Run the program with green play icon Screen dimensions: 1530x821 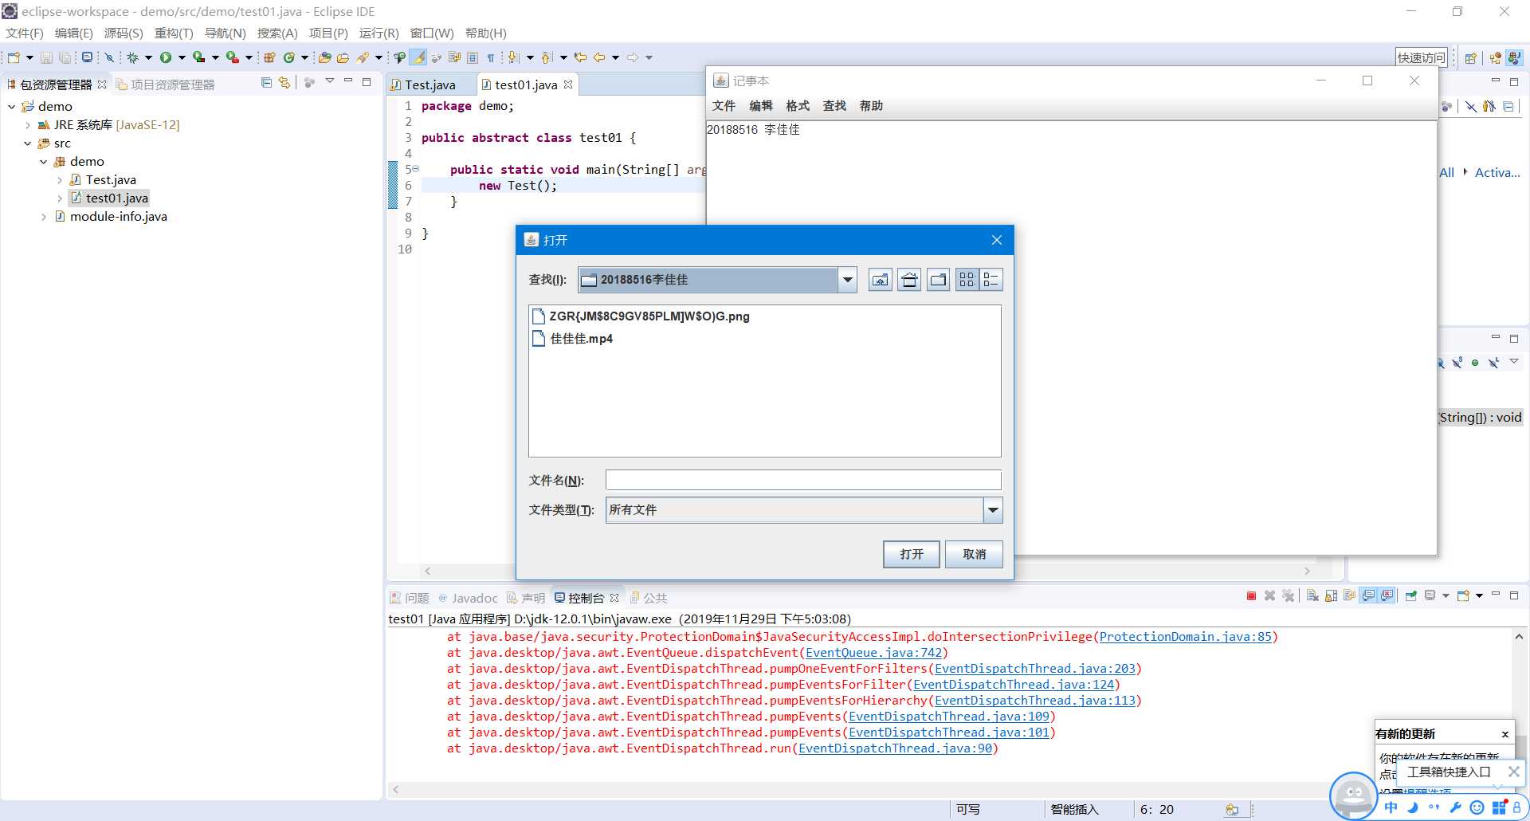(x=166, y=57)
